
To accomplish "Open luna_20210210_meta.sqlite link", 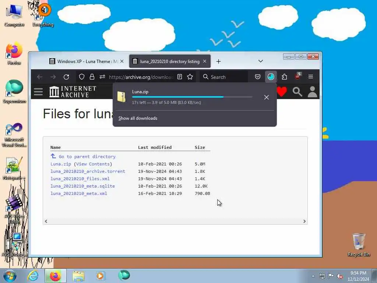I will point(83,186).
